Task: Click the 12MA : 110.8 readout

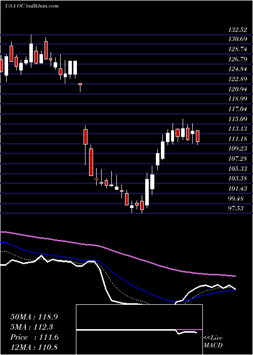Action: (x=34, y=347)
